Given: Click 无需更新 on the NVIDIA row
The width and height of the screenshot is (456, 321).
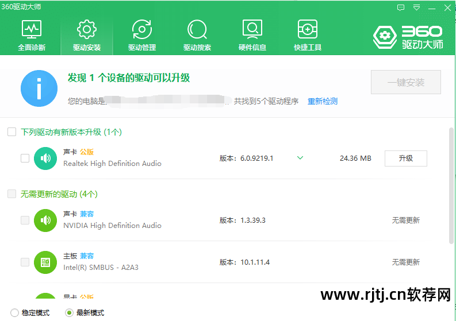Looking at the screenshot, I should pos(406,221).
